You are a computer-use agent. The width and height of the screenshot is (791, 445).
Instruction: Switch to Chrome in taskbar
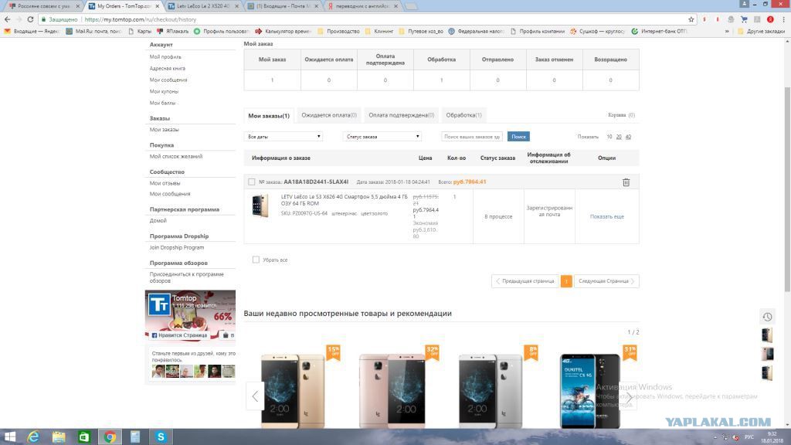point(110,437)
